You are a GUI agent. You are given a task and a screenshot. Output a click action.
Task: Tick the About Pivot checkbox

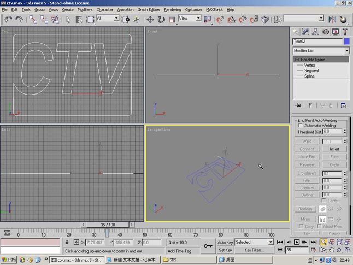pyautogui.click(x=319, y=226)
